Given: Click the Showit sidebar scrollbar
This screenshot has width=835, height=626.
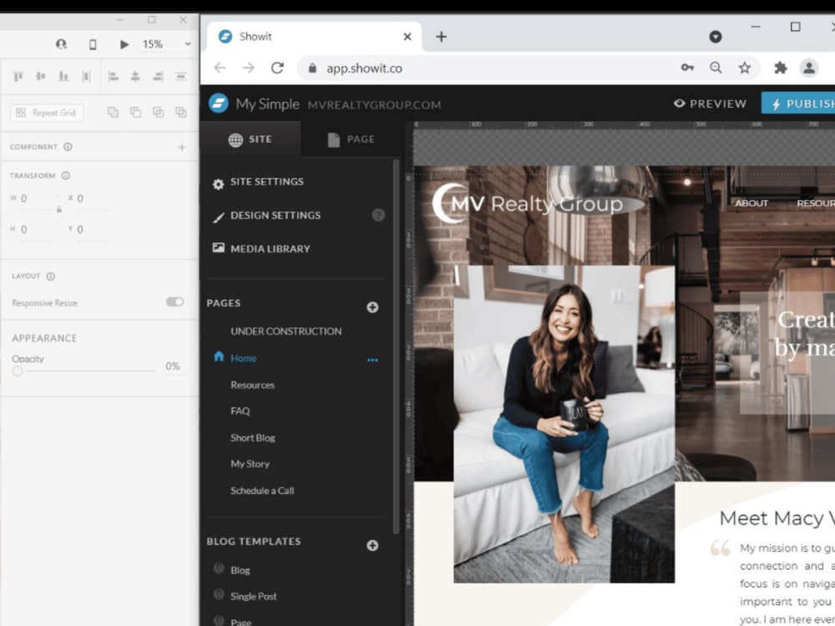Looking at the screenshot, I should click(x=396, y=346).
